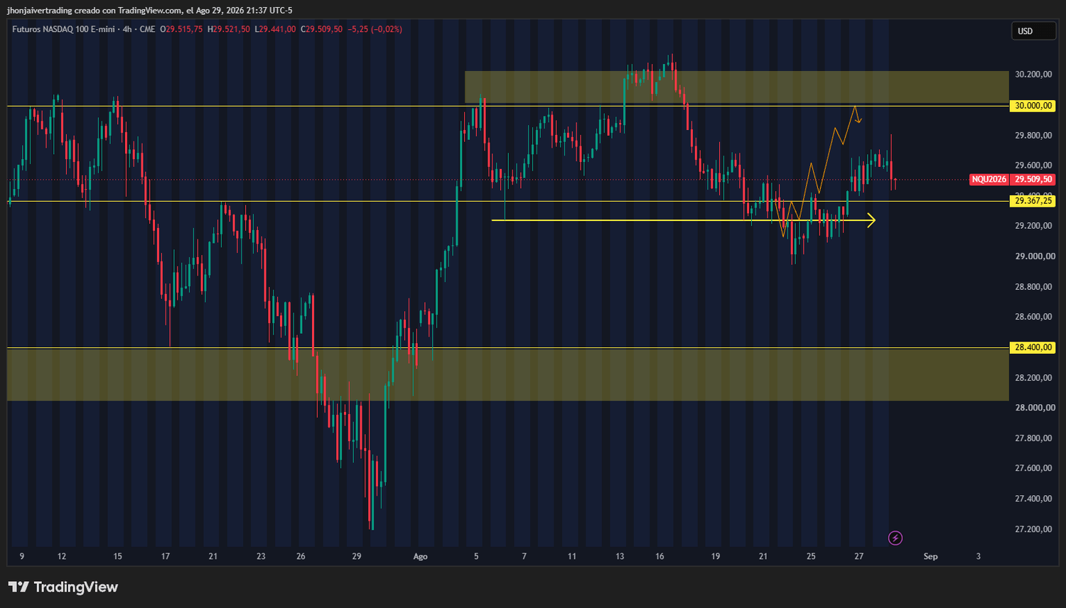Select the lower yellow support zone rectangle

[508, 375]
